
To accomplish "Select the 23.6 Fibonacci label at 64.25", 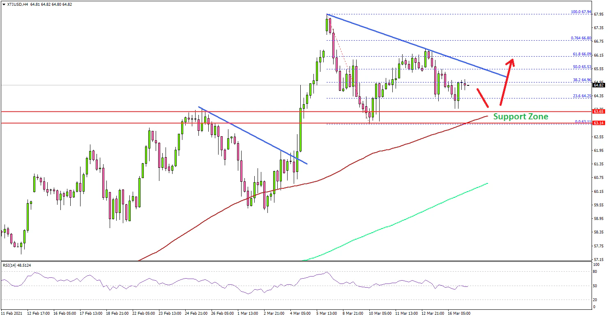I will 581,96.
